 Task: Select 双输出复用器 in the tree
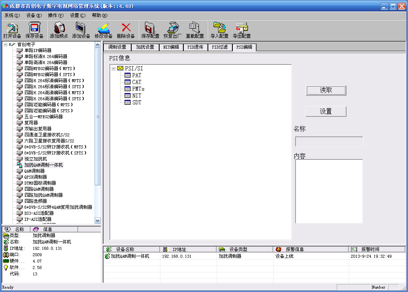(38, 128)
